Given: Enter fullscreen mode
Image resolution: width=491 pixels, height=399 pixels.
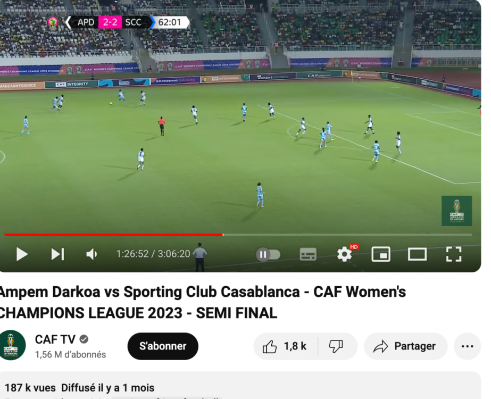Looking at the screenshot, I should tap(453, 254).
